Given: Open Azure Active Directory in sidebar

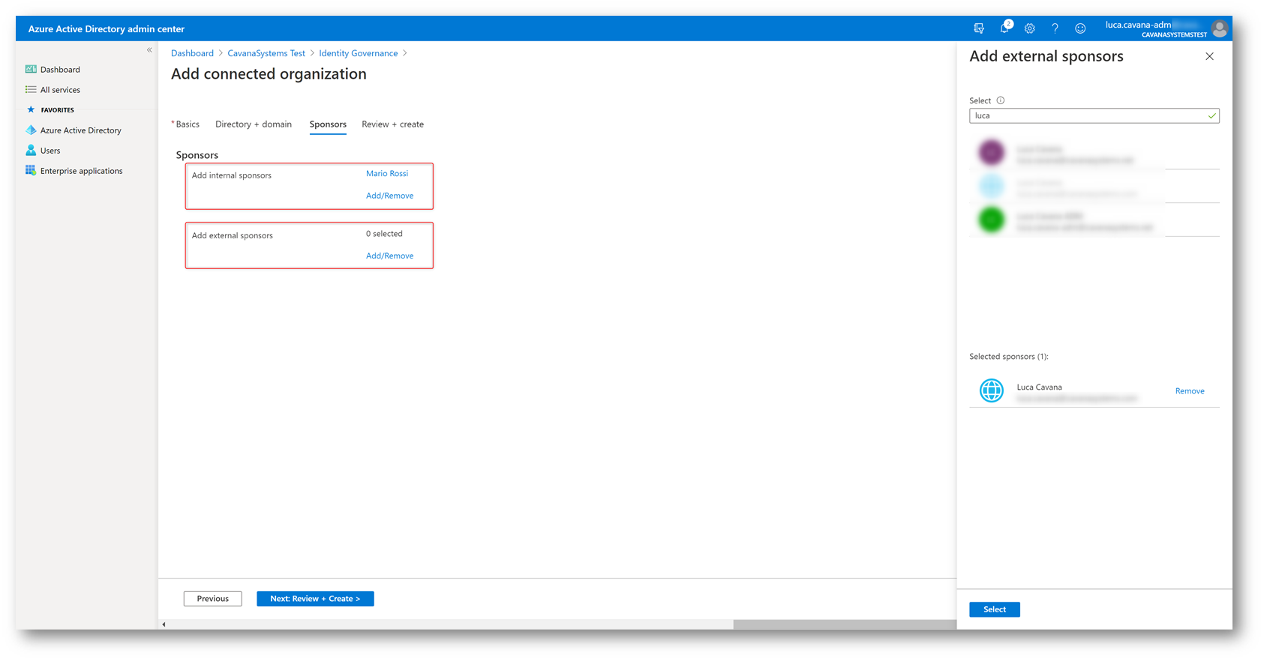Looking at the screenshot, I should tap(81, 130).
